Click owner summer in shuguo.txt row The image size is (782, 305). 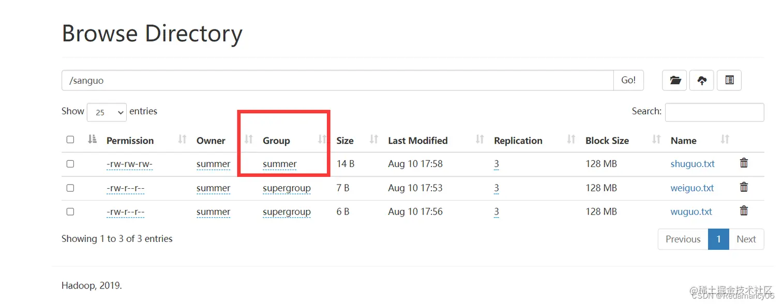(x=213, y=164)
